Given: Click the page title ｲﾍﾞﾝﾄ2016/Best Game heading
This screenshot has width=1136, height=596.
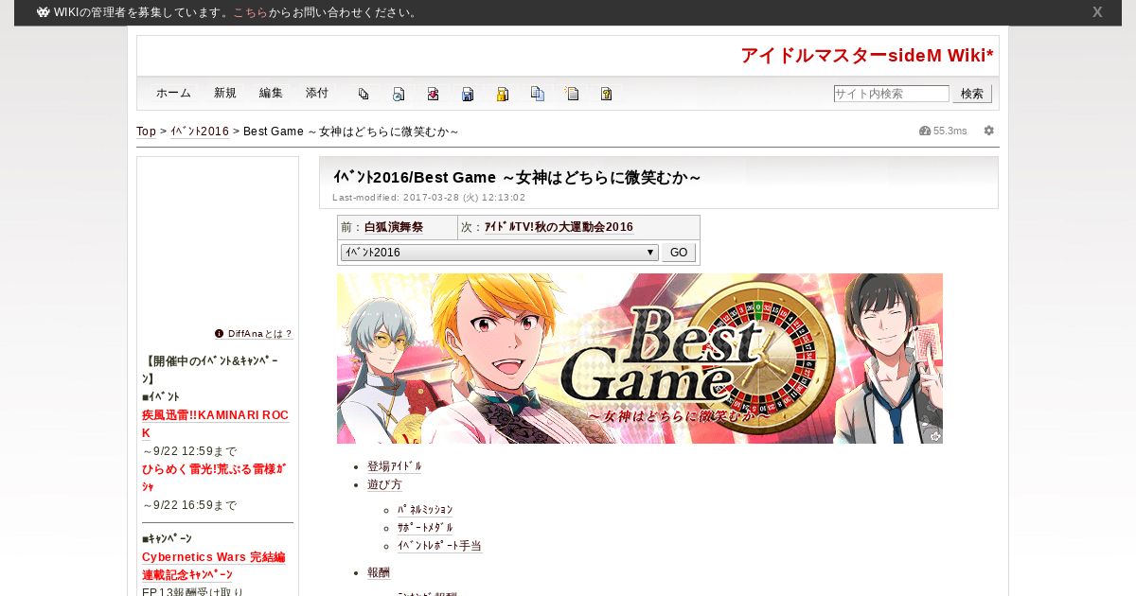Looking at the screenshot, I should 517,178.
